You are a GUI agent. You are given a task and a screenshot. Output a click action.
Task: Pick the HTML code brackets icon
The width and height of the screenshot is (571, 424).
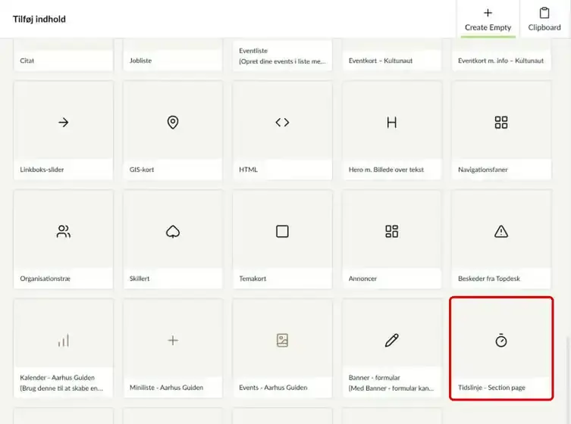pos(282,122)
